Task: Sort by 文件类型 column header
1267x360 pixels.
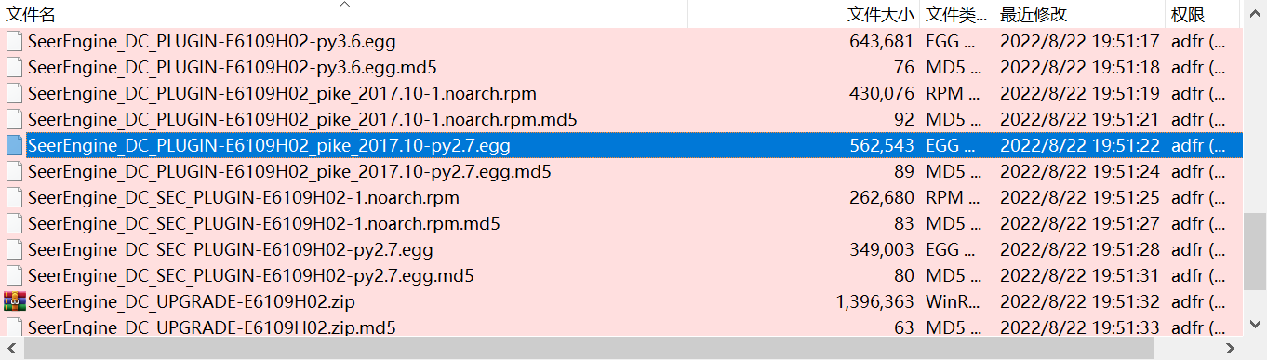Action: tap(956, 14)
